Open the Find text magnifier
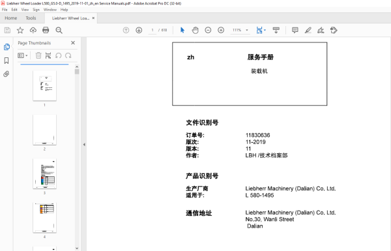The width and height of the screenshot is (391, 251). 59,30
